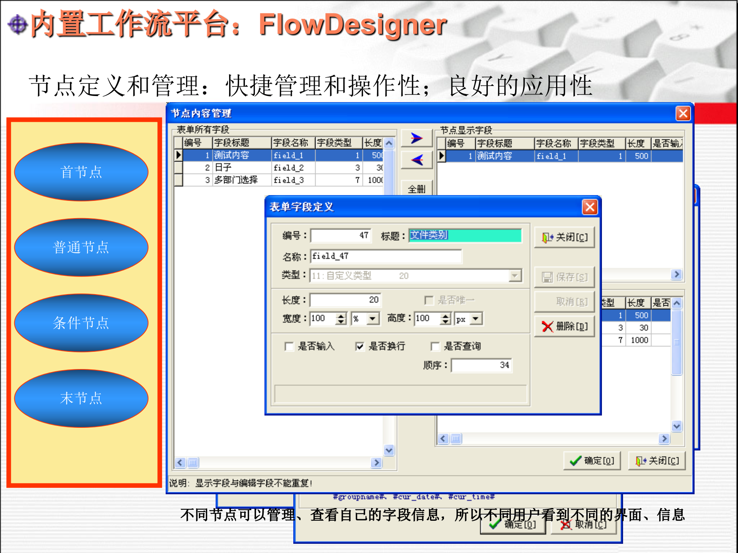Uncheck the 是否换行 checkbox

pos(359,346)
